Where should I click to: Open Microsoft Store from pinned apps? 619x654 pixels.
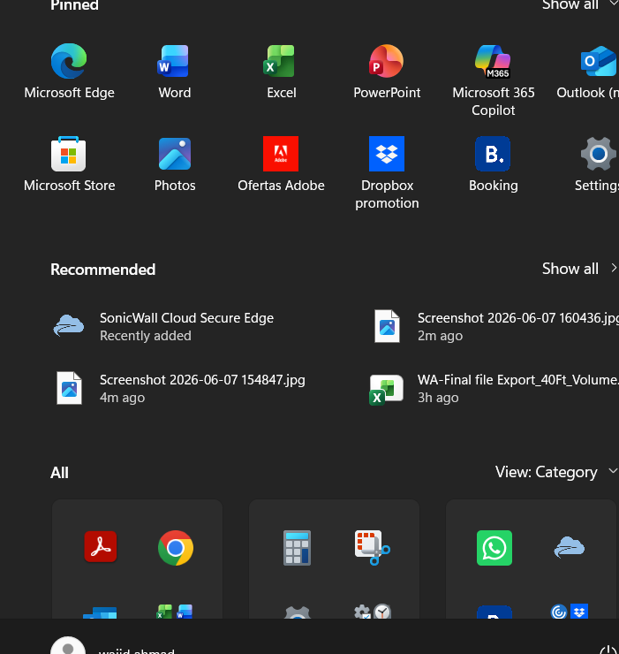pyautogui.click(x=69, y=164)
